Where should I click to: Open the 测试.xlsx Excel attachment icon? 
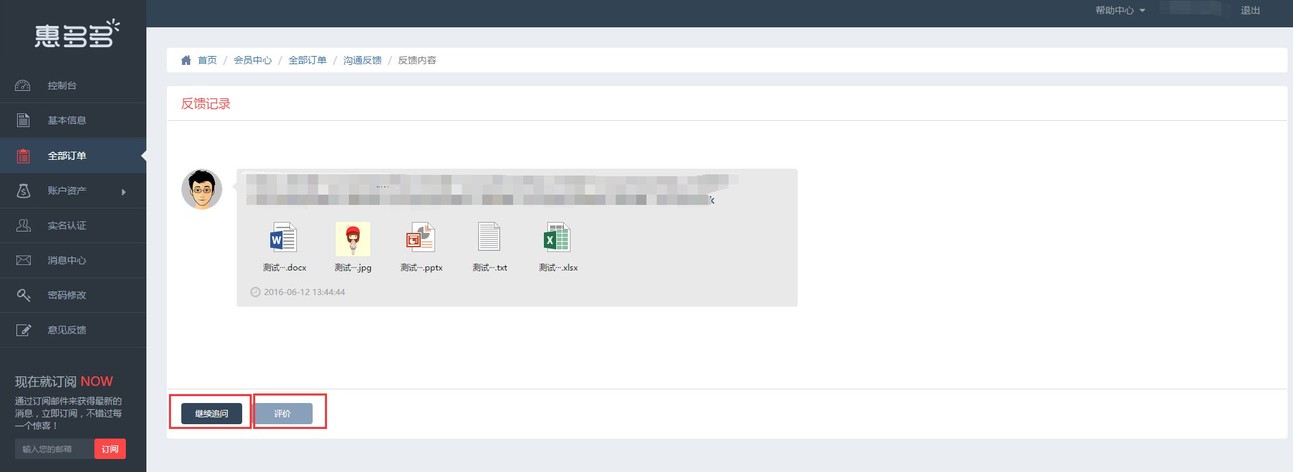tap(557, 238)
